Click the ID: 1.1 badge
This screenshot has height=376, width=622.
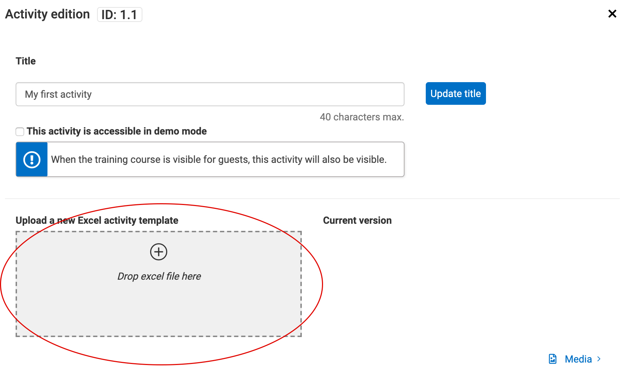pyautogui.click(x=119, y=15)
